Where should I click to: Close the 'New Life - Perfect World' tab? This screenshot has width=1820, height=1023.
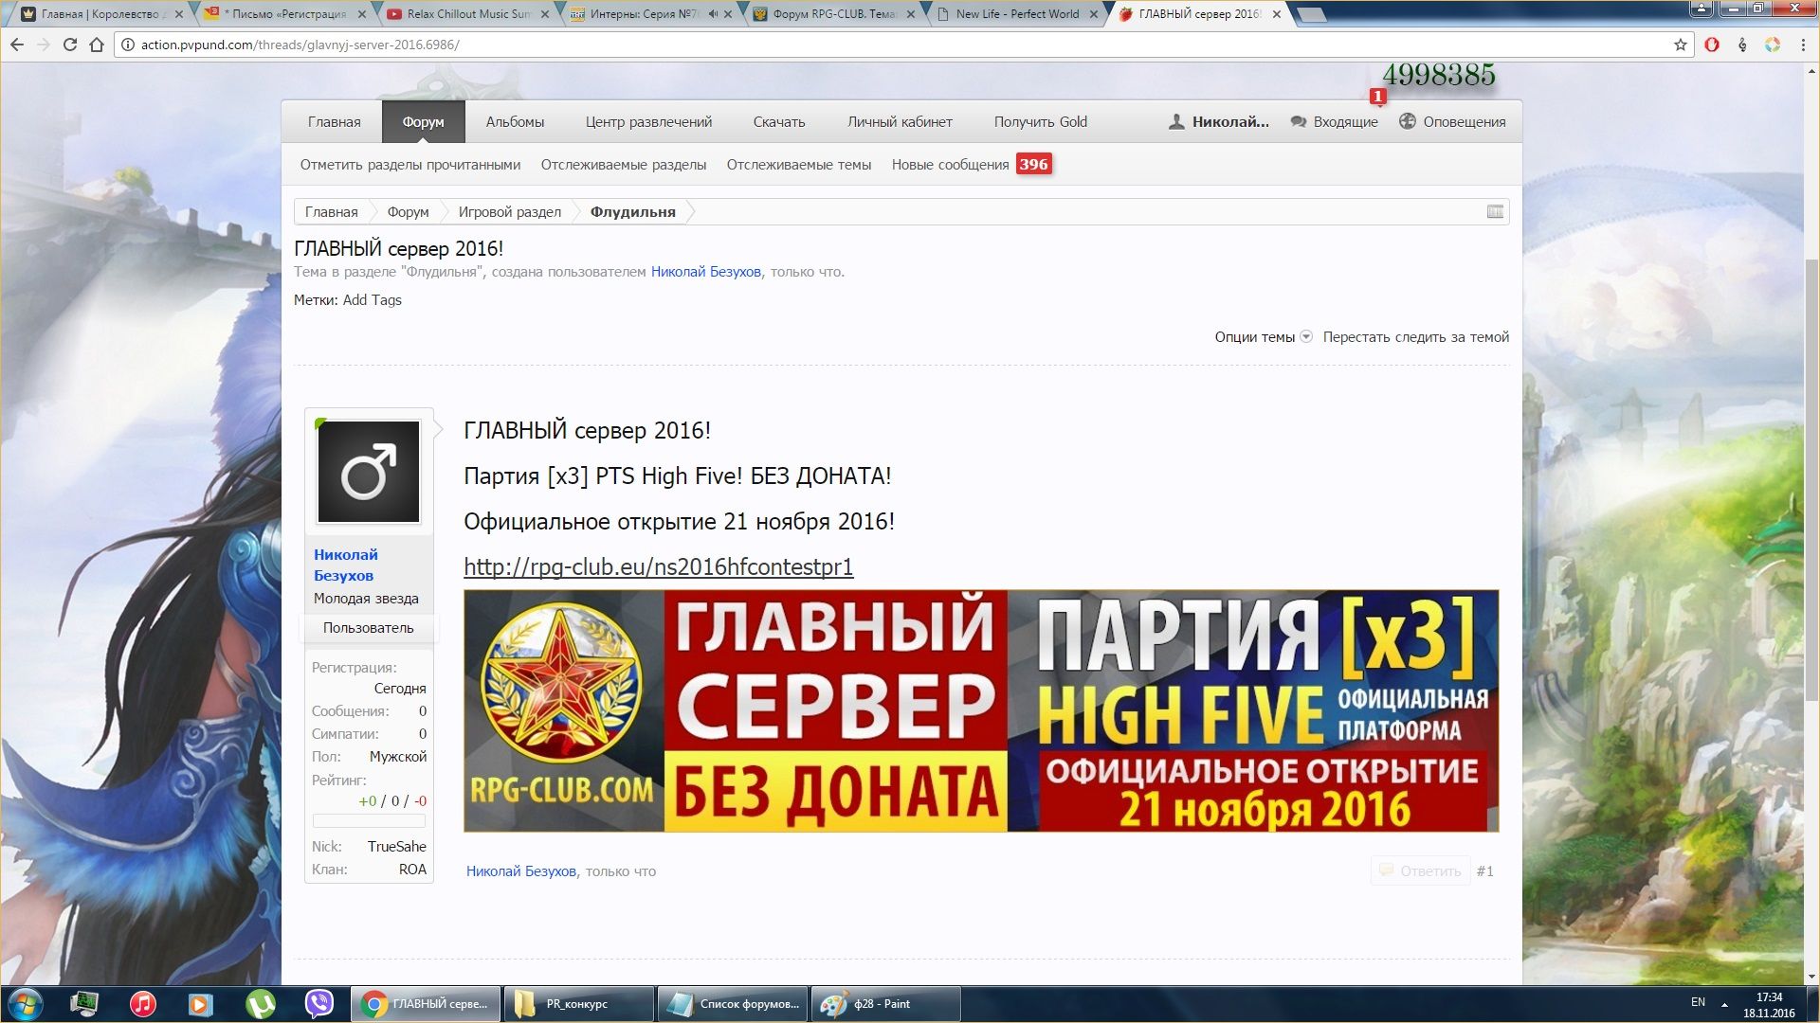tap(1095, 14)
